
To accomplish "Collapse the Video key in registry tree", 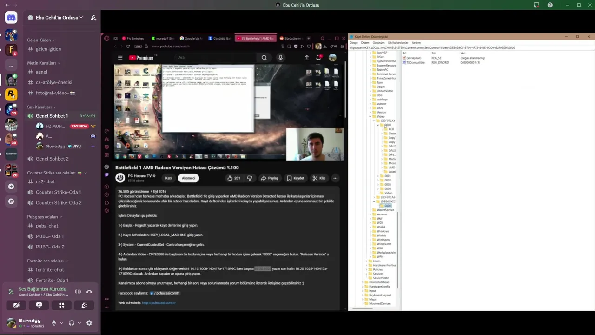I will 370,116.
